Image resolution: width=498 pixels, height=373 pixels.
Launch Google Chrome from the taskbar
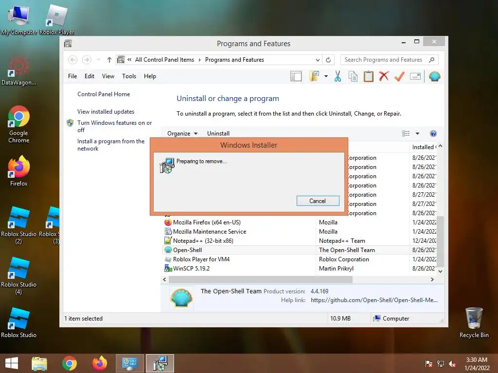click(x=70, y=363)
